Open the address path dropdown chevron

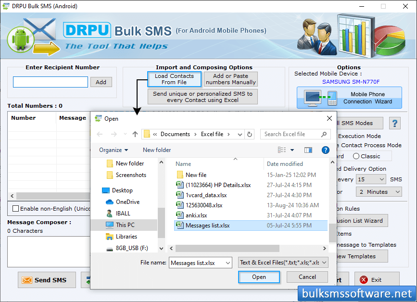click(x=240, y=135)
